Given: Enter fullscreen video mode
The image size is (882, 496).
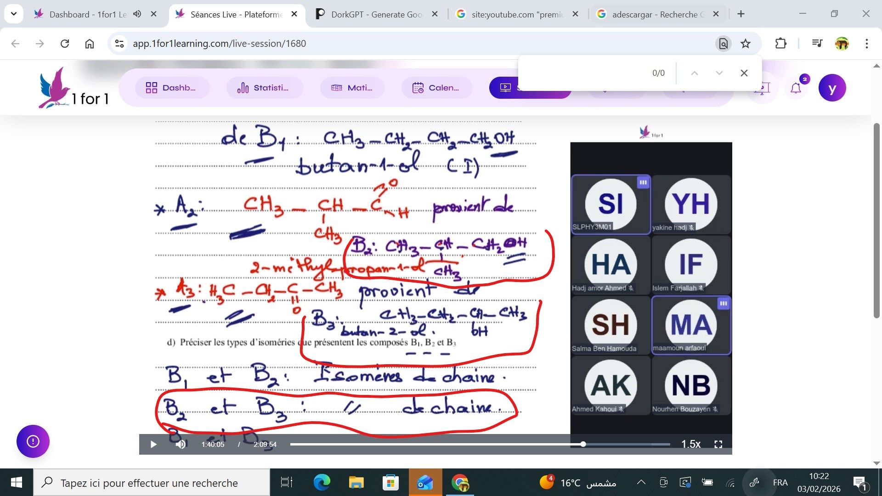Looking at the screenshot, I should coord(718,444).
